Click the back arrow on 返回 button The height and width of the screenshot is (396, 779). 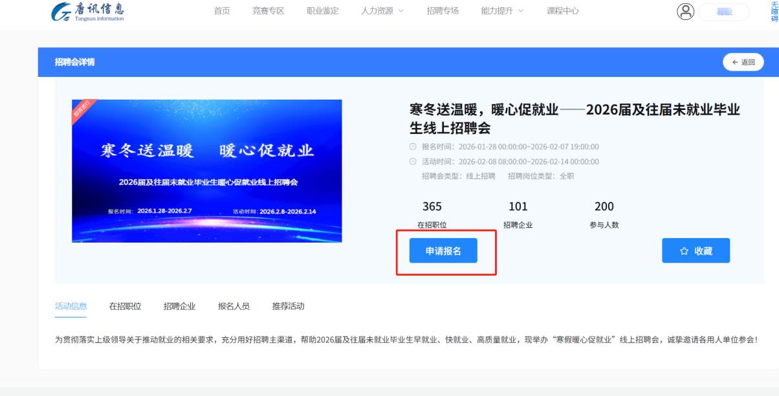pos(736,61)
